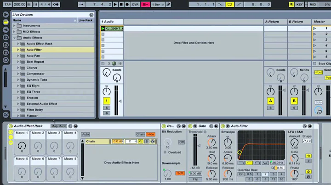Launch Master scene 3
This screenshot has width=331, height=185.
coord(314,40)
